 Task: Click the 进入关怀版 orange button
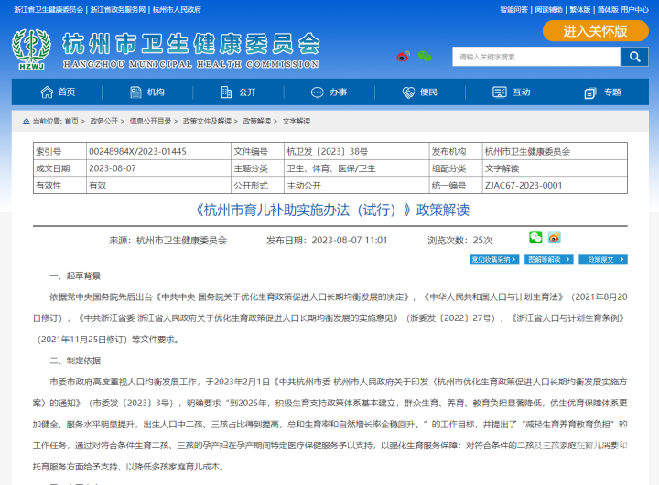pyautogui.click(x=595, y=31)
